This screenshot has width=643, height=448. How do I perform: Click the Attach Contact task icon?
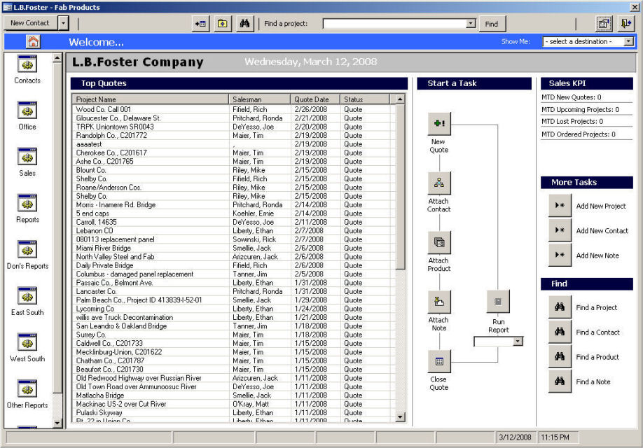[439, 183]
